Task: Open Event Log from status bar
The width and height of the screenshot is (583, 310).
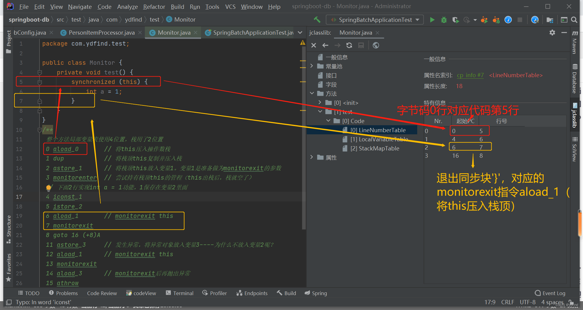Action: point(550,293)
